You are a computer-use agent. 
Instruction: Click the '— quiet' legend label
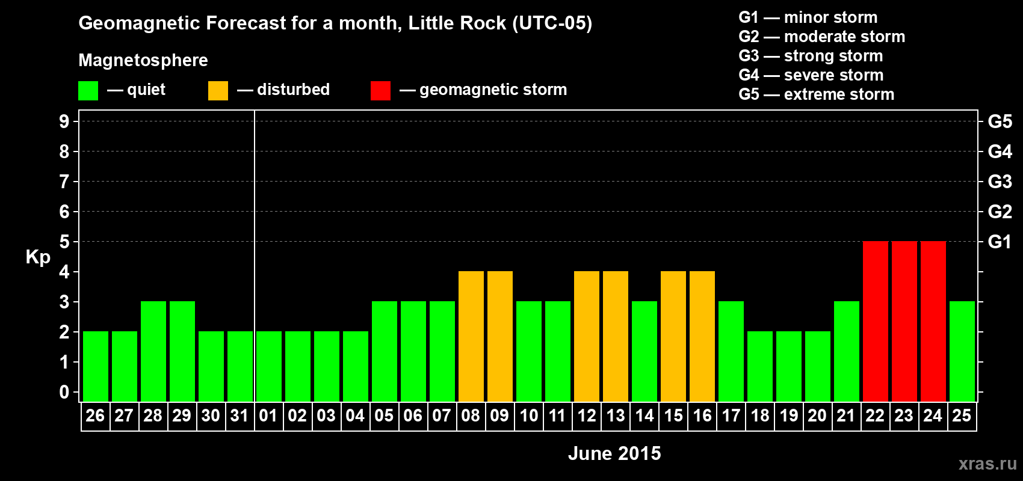pyautogui.click(x=136, y=90)
